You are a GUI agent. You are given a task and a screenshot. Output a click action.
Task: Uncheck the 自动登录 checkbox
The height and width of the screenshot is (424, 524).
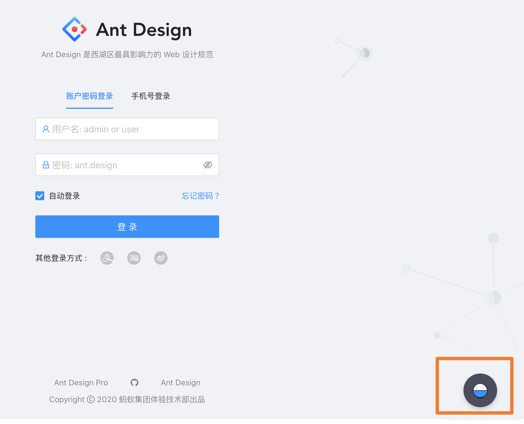tap(40, 196)
